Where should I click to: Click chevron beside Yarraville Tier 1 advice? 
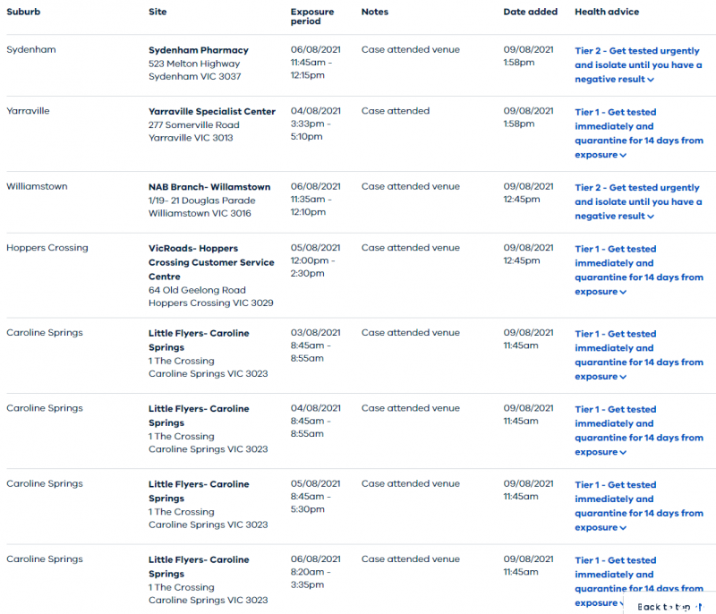pyautogui.click(x=623, y=155)
